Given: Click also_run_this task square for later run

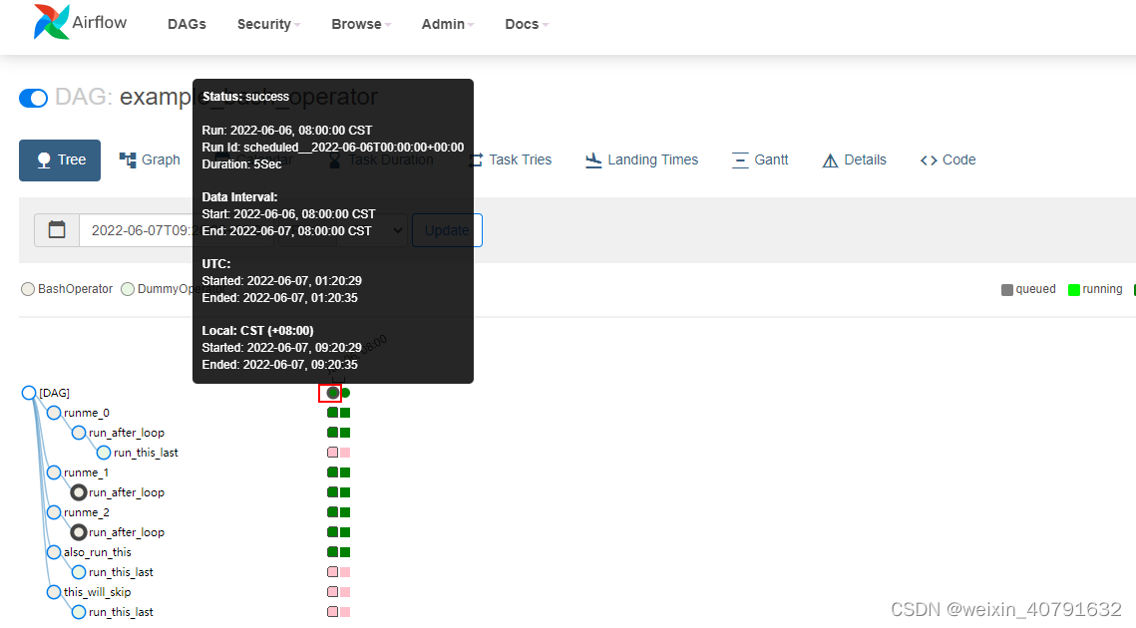Looking at the screenshot, I should click(345, 552).
